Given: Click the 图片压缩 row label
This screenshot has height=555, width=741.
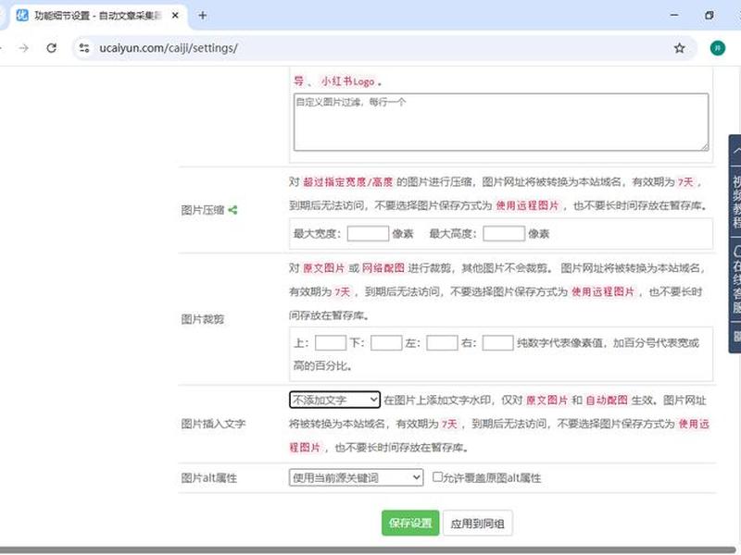Looking at the screenshot, I should click(x=202, y=210).
